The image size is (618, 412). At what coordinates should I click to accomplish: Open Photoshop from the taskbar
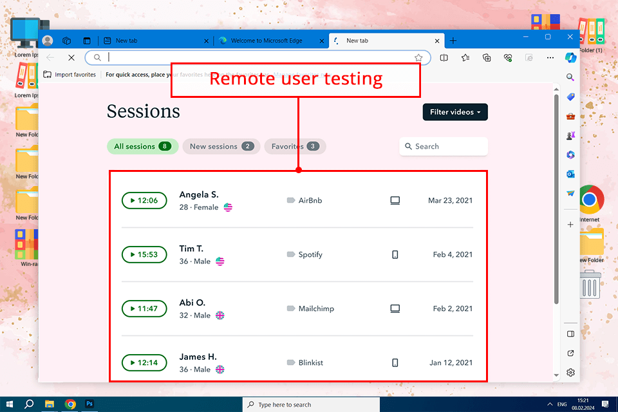click(x=89, y=404)
